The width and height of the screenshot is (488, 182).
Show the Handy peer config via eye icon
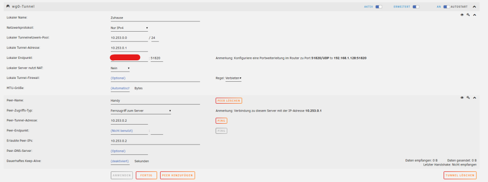[x=462, y=97]
